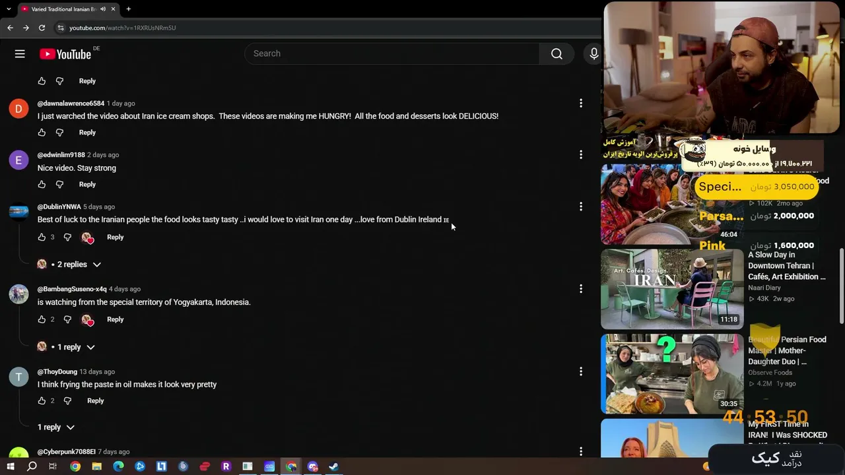
Task: Open Task View on the taskbar
Action: point(53,466)
